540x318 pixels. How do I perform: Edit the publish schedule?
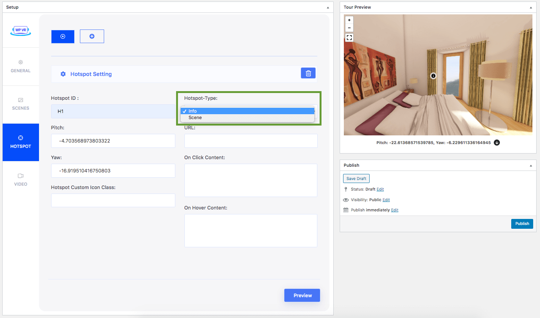(x=395, y=210)
